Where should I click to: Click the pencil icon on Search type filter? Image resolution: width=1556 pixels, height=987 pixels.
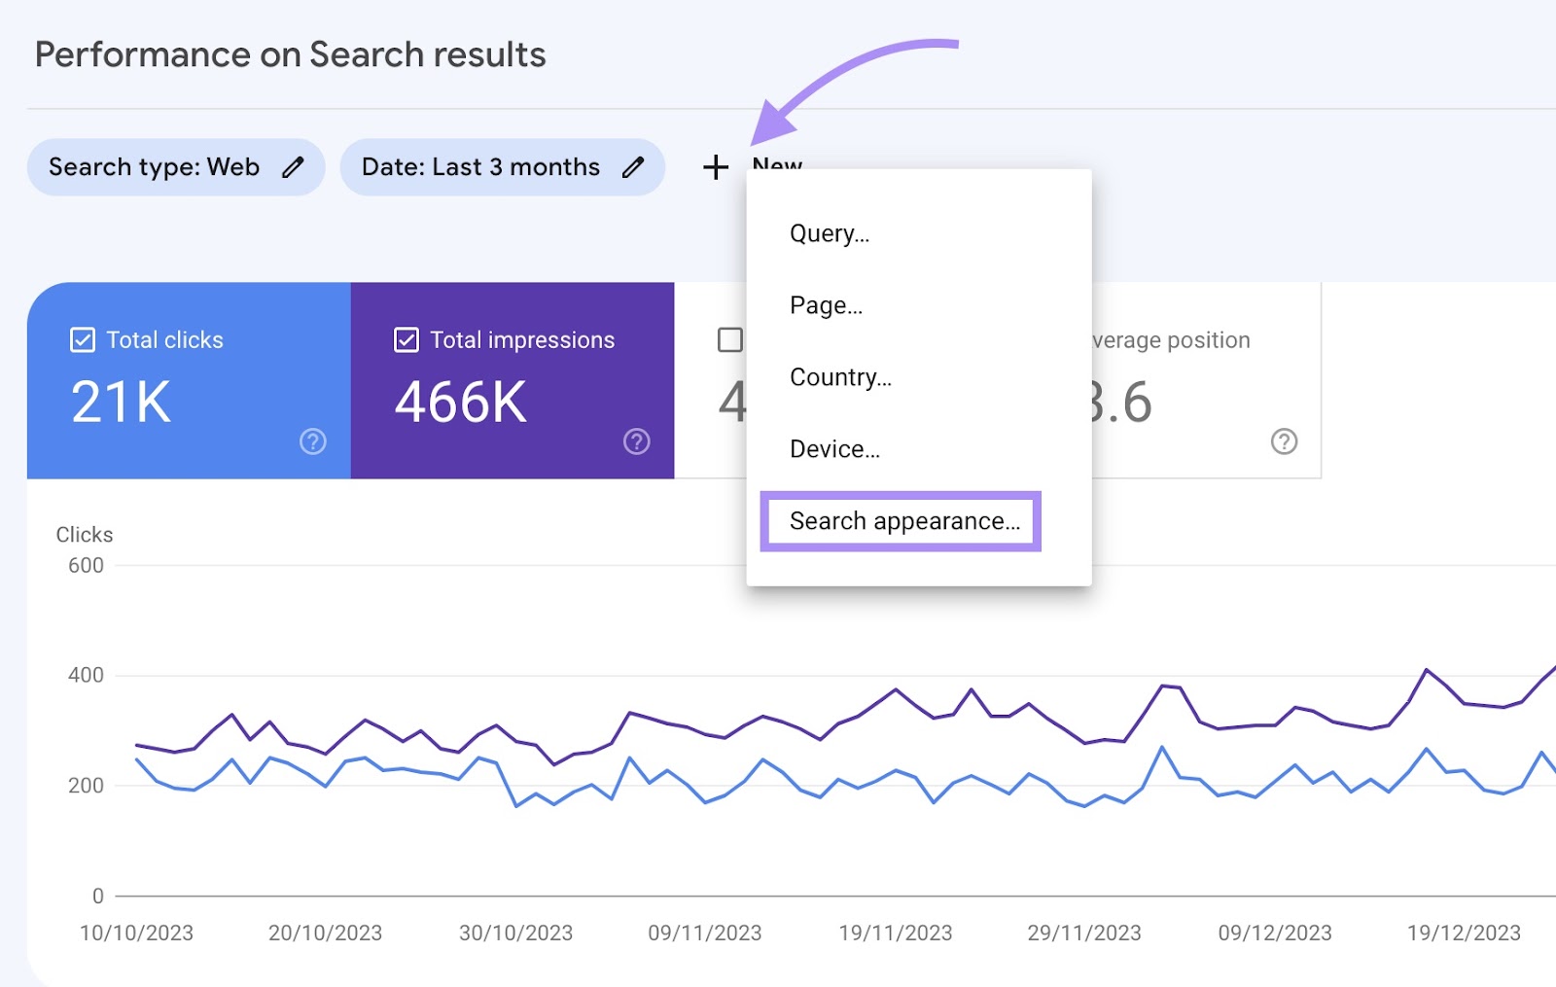click(293, 167)
